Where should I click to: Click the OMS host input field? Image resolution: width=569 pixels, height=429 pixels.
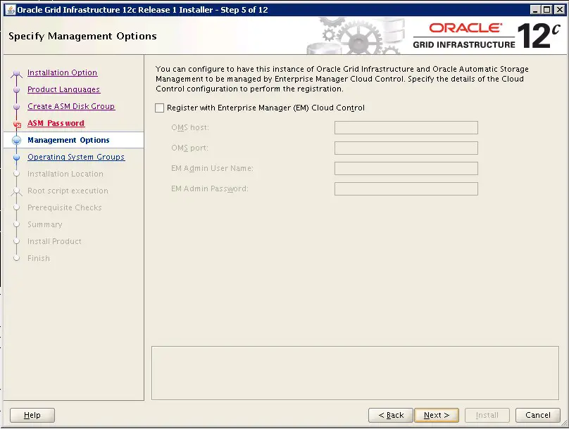[406, 127]
